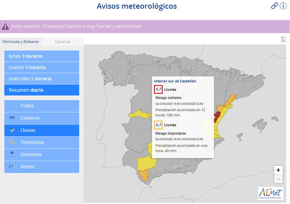Click the orange Tarragona coastal region
This screenshot has height=204, width=290.
(230, 100)
